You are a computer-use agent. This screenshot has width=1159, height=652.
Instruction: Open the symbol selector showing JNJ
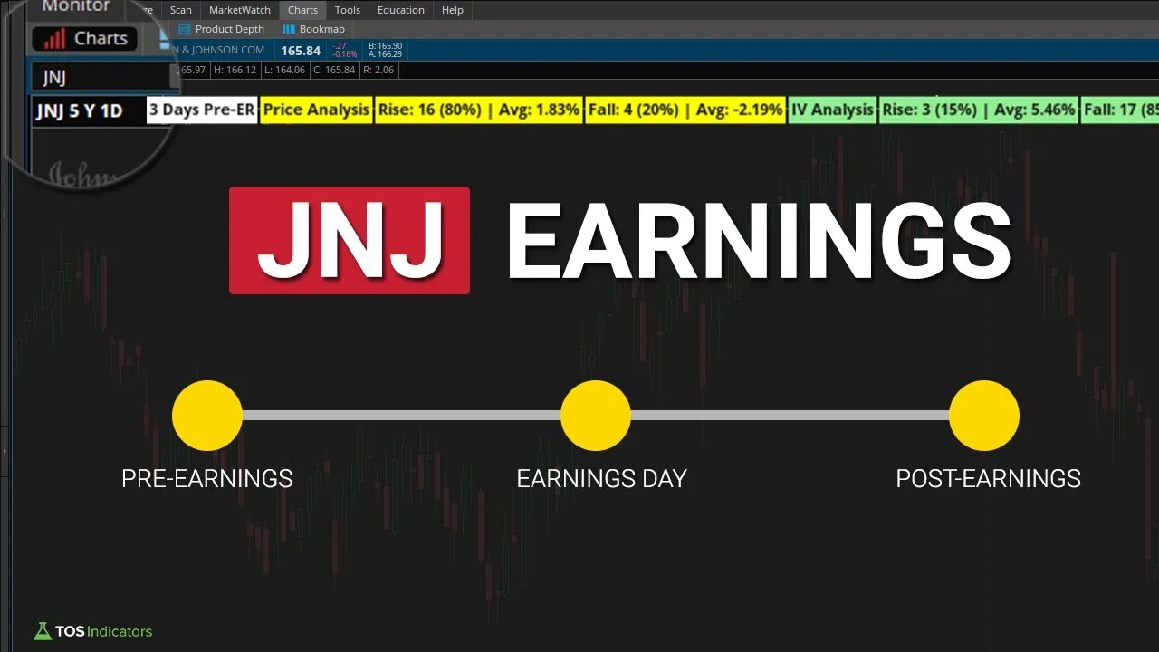point(100,77)
